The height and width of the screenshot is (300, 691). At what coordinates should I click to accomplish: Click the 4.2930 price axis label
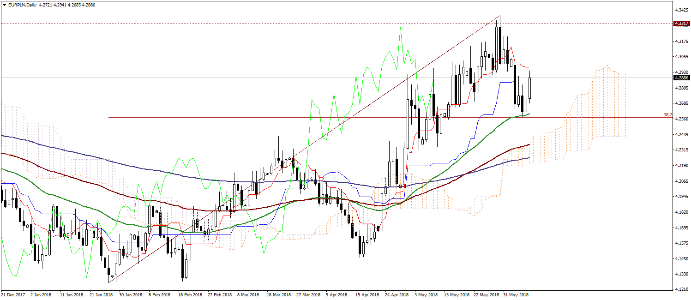pos(681,72)
